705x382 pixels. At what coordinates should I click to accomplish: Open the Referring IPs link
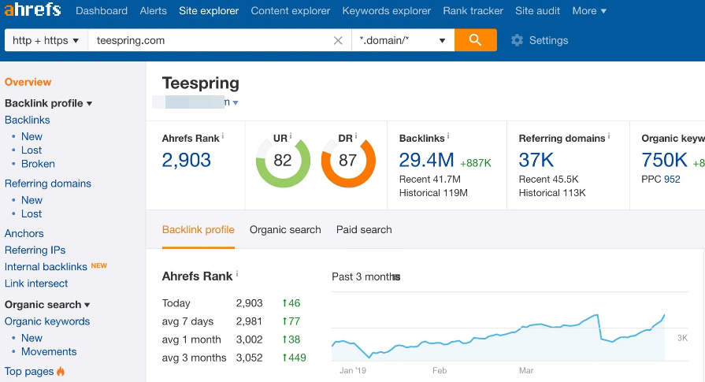point(35,250)
